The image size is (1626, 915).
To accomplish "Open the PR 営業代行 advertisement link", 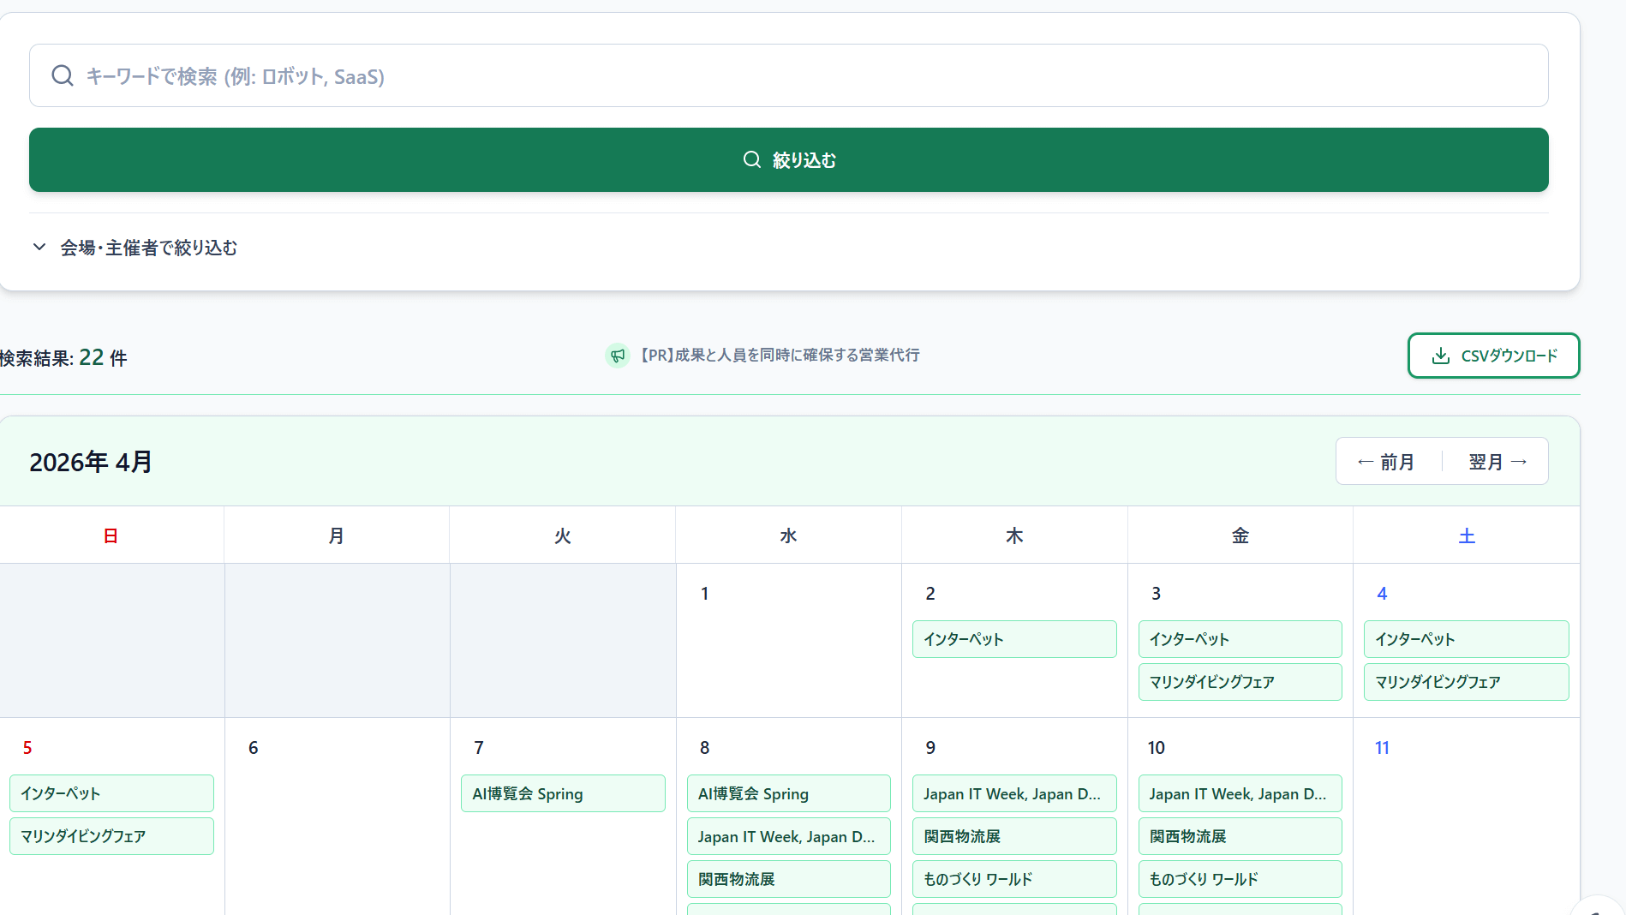I will (780, 356).
